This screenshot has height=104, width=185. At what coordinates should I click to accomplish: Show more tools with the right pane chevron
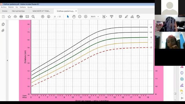tap(182, 93)
